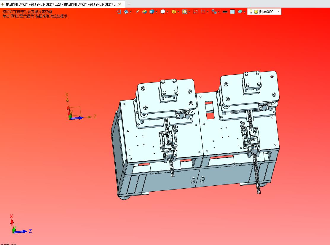Open the overlapping squares dropdown arrow

219,12
